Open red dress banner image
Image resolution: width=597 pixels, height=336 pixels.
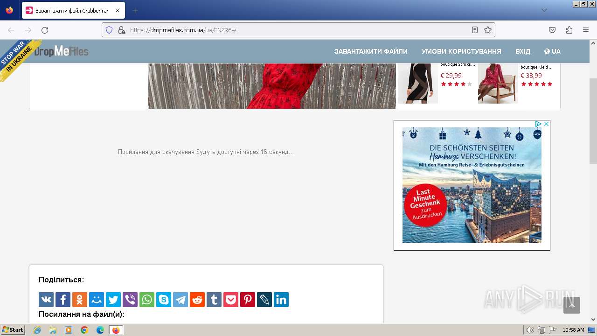272,86
